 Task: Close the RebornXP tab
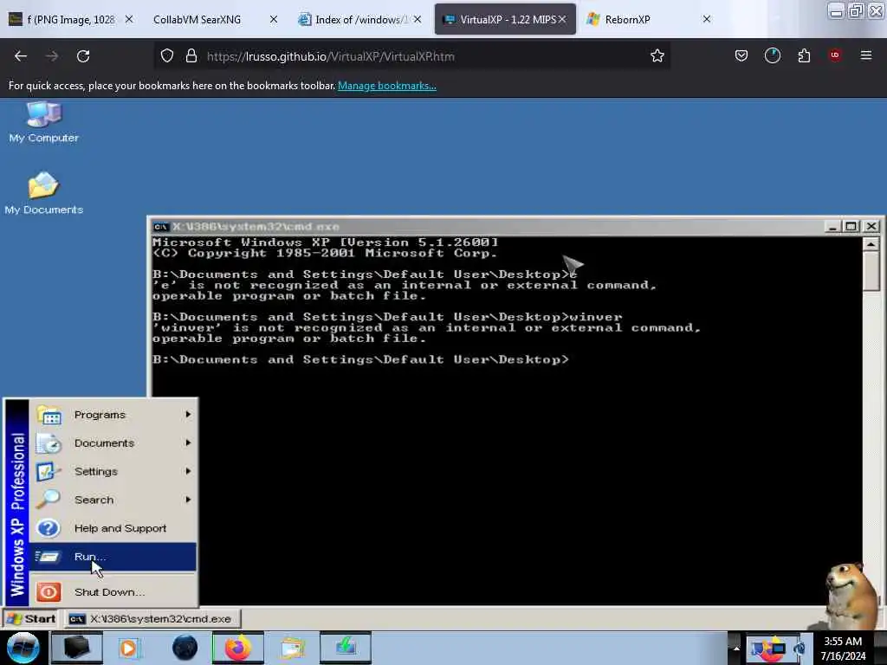pos(707,19)
